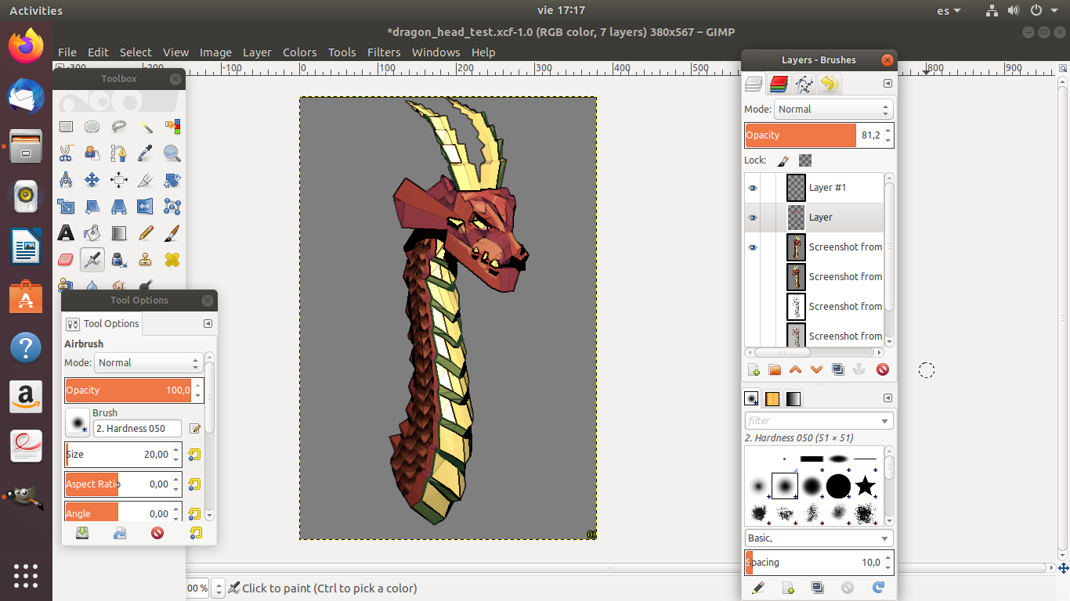Select the Rectangle Select tool
This screenshot has height=601, width=1070.
66,126
